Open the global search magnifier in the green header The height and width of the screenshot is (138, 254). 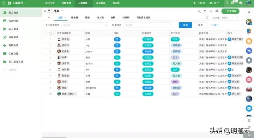(x=227, y=3)
